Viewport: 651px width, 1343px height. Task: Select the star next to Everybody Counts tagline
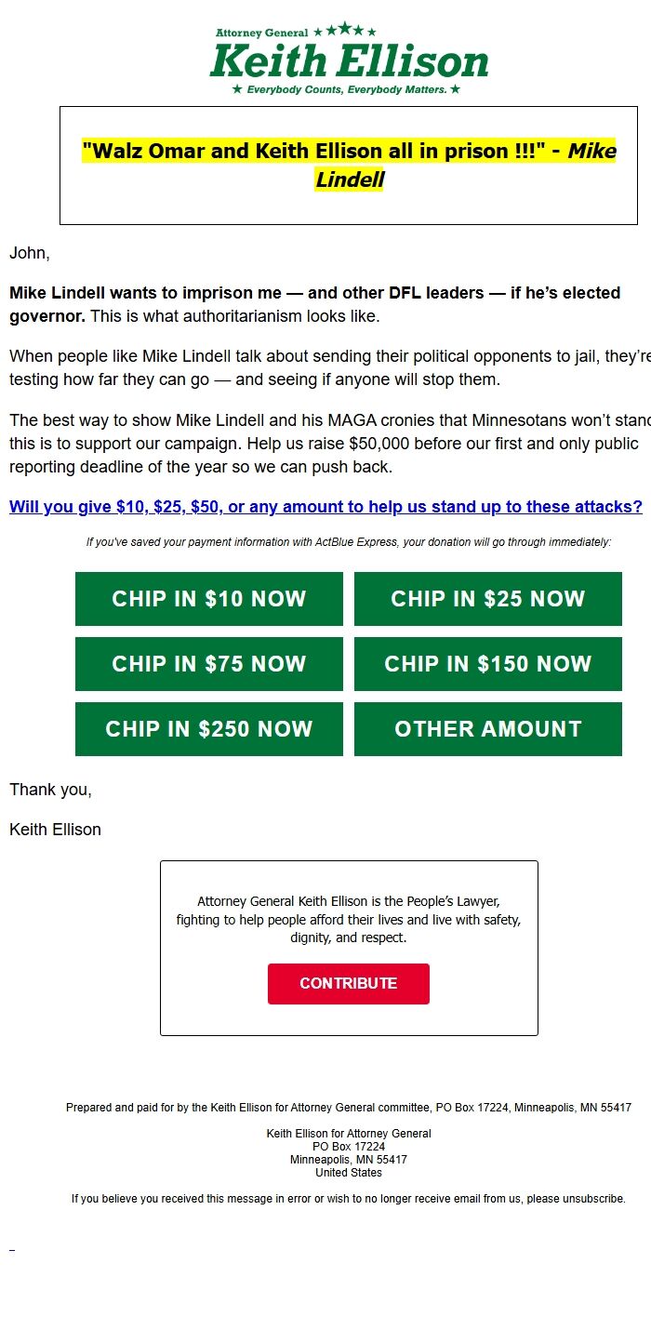pos(239,90)
